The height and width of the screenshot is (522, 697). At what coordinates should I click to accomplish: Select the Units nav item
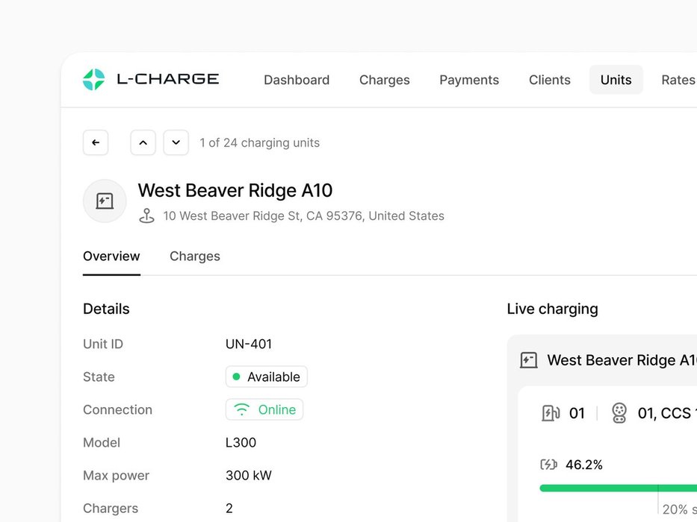point(616,80)
